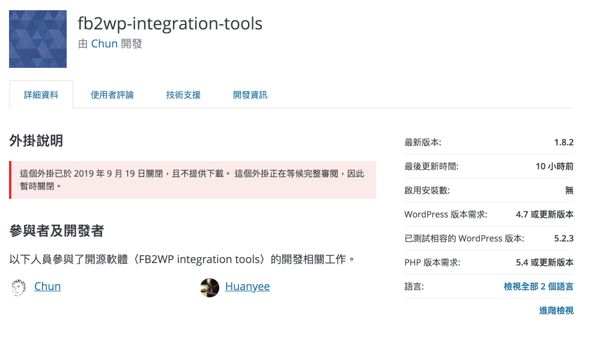Click the 4.7 或更新版本 requirement value

click(544, 214)
